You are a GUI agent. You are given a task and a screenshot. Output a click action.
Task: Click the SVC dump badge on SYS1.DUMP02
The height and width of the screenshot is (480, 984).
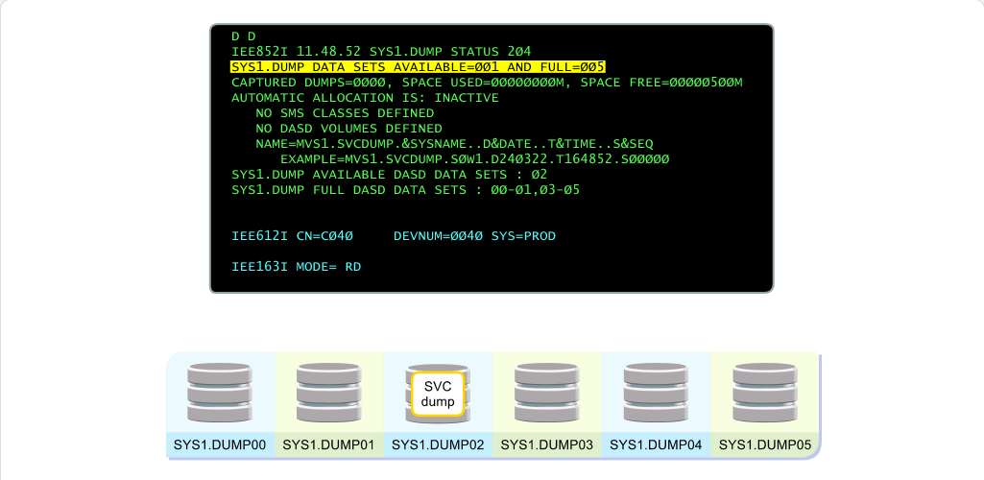438,394
